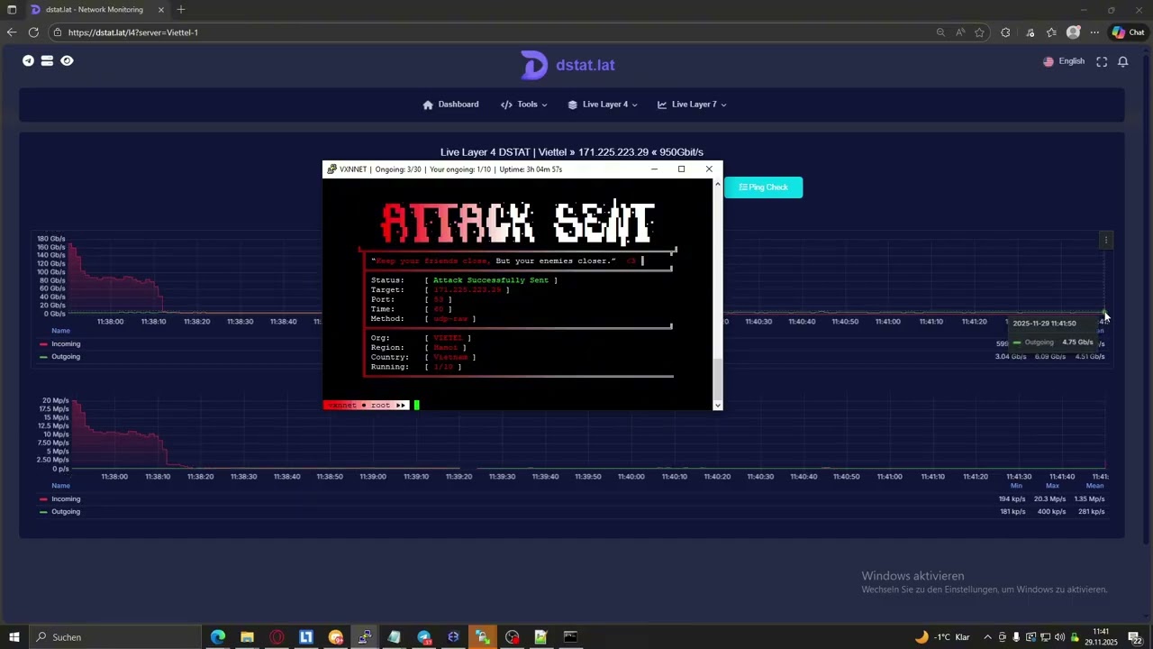Click the browser address bar URL
The width and height of the screenshot is (1153, 649).
(x=133, y=32)
